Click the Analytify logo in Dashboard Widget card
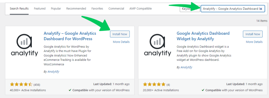 point(158,45)
